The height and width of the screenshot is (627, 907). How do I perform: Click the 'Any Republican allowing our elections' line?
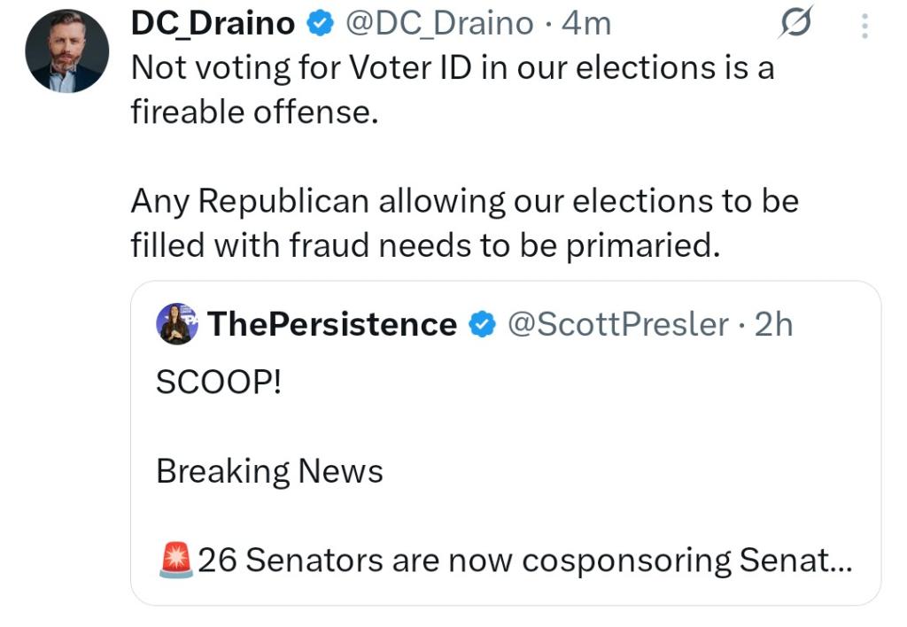pyautogui.click(x=464, y=202)
